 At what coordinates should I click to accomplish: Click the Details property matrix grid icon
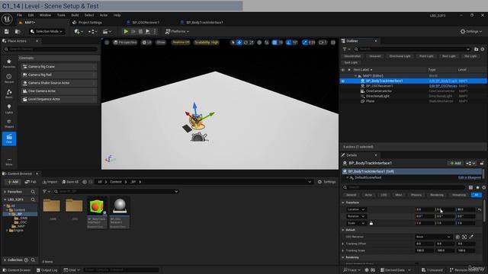pyautogui.click(x=470, y=187)
